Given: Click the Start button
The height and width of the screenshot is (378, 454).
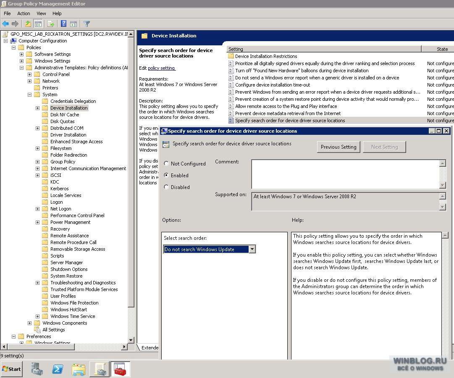Looking at the screenshot, I should point(12,369).
